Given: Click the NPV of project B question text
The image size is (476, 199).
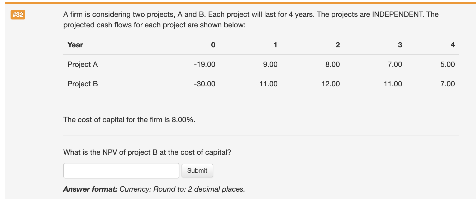Looking at the screenshot, I should pyautogui.click(x=147, y=152).
